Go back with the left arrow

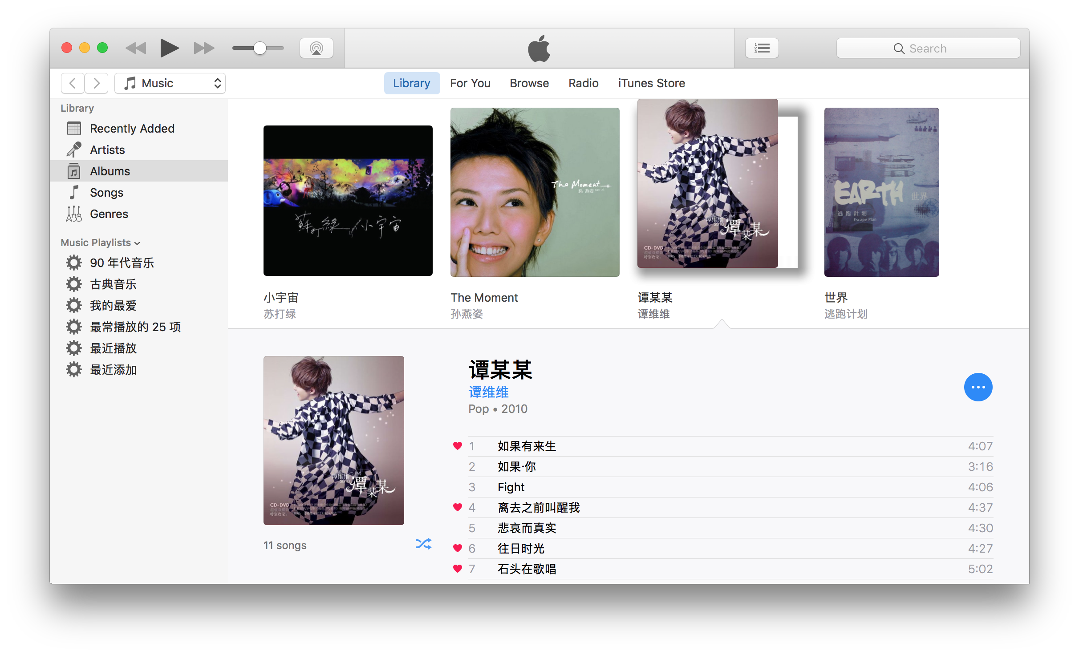[x=73, y=83]
